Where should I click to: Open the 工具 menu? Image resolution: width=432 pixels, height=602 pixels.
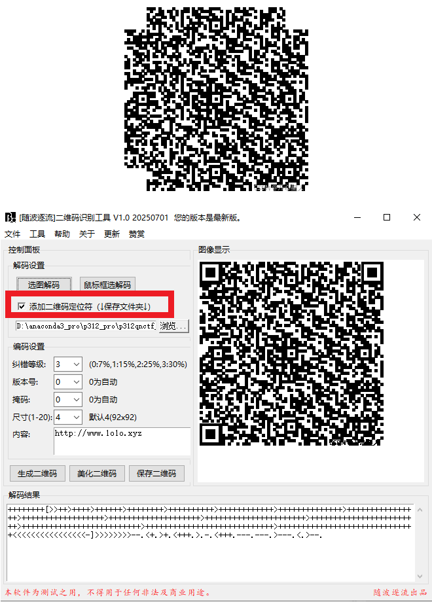click(37, 234)
